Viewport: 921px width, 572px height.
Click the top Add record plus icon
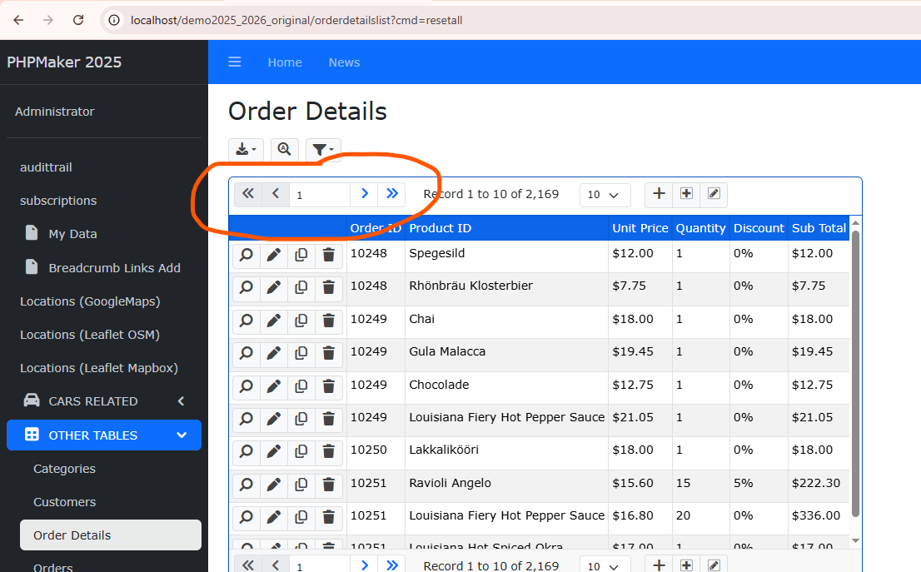pos(659,194)
